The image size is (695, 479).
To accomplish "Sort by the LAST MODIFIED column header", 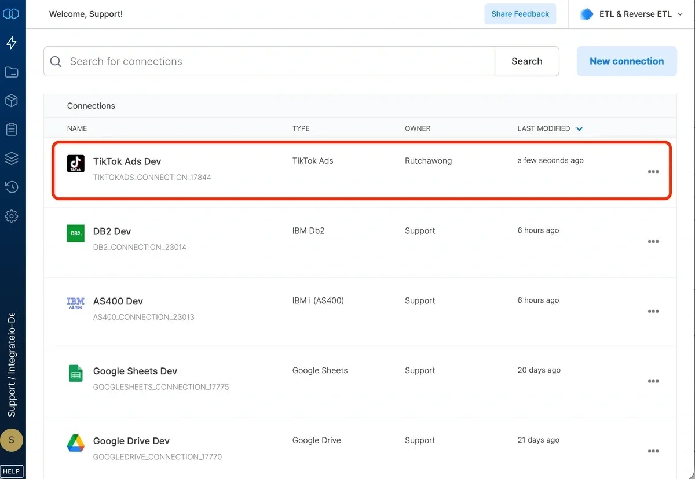I will point(544,128).
